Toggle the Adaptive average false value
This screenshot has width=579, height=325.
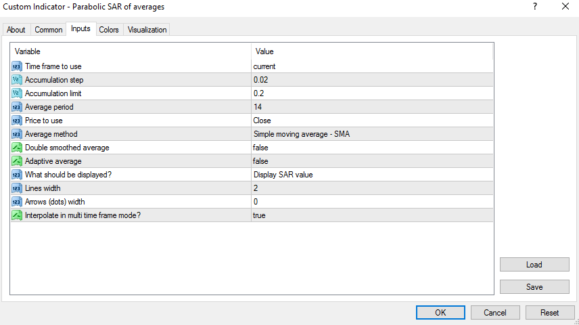click(x=261, y=161)
